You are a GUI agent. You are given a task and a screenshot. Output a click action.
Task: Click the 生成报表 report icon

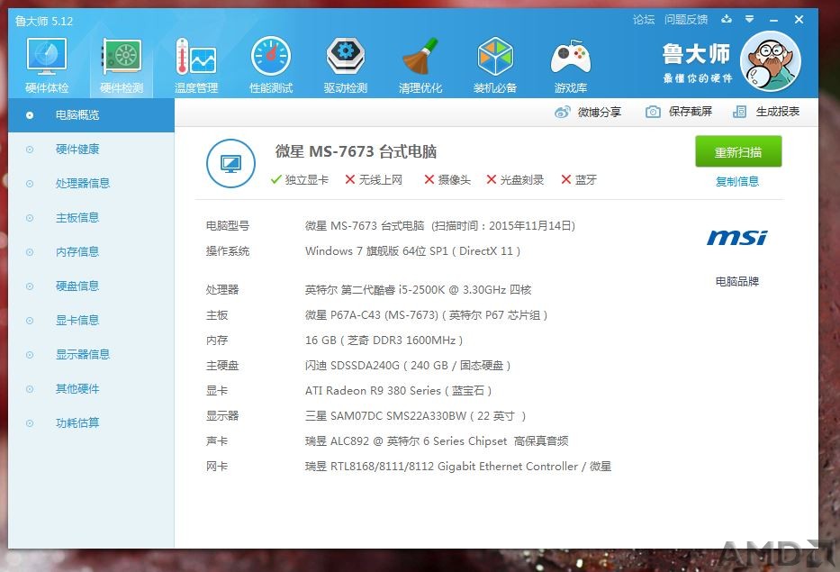739,112
